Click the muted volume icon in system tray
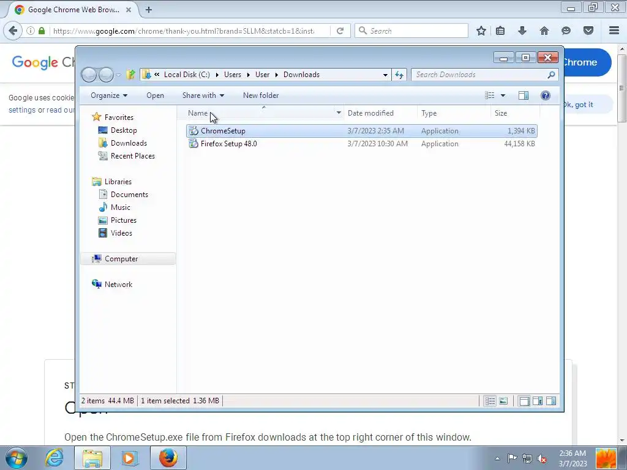 tap(542, 458)
